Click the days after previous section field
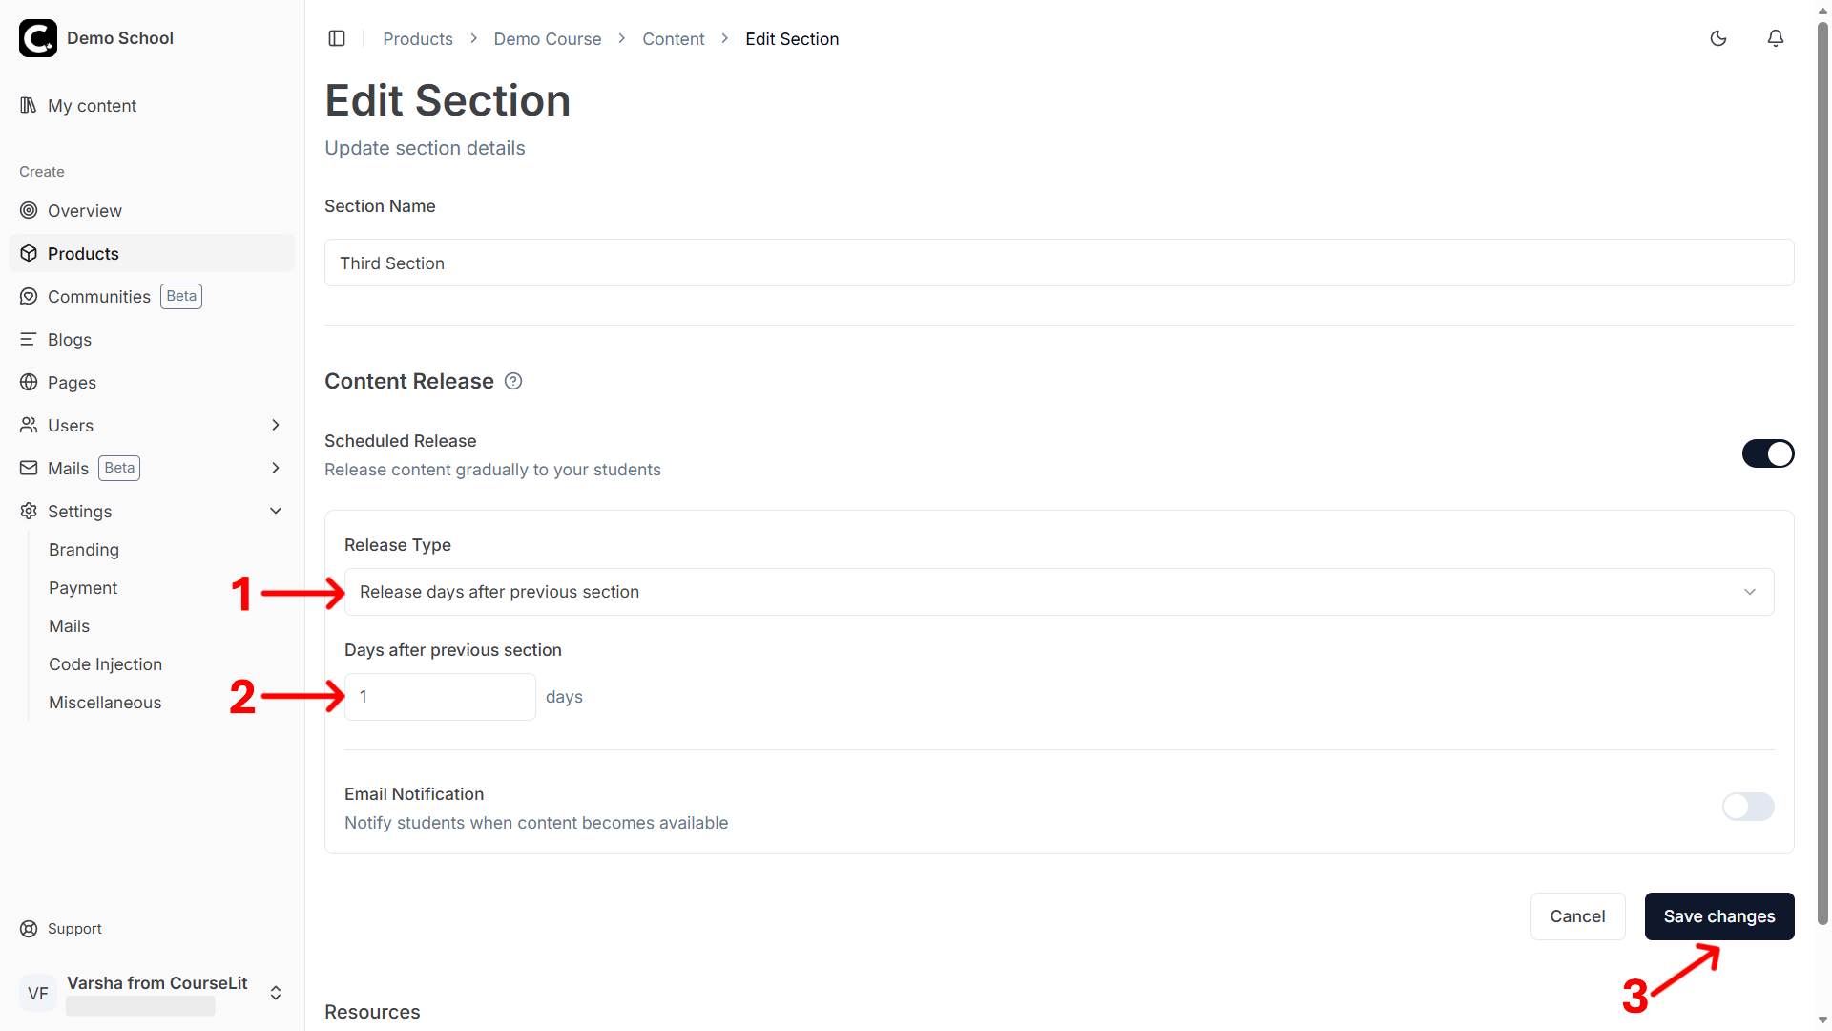This screenshot has height=1031, width=1832. [x=440, y=697]
